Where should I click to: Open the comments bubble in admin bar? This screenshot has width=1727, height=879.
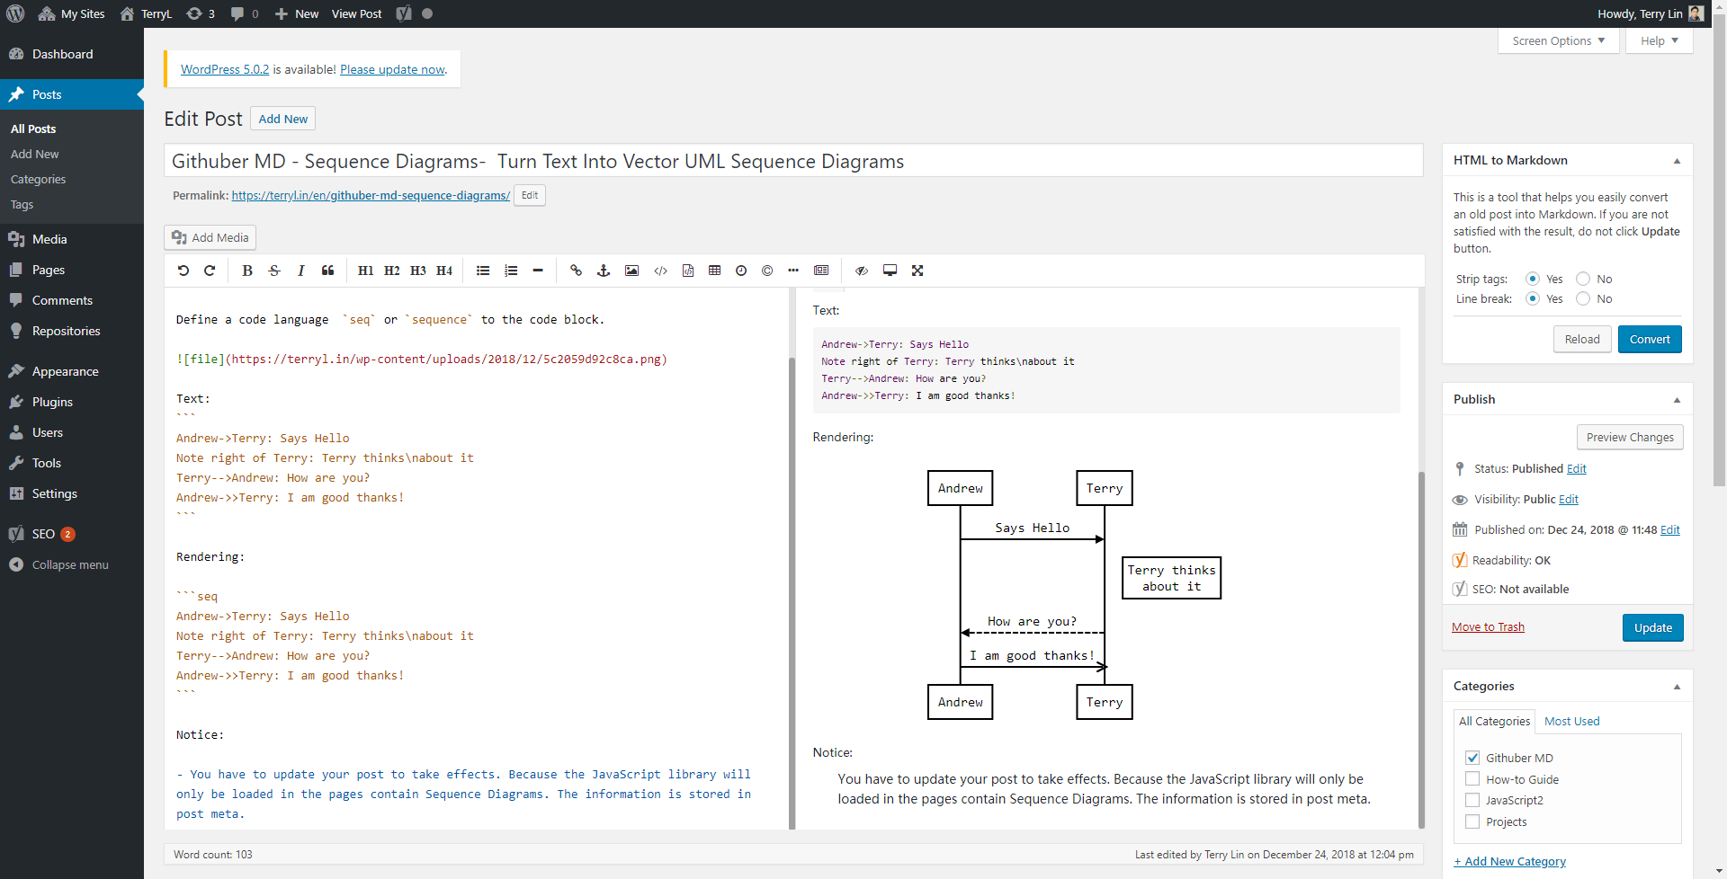tap(245, 13)
